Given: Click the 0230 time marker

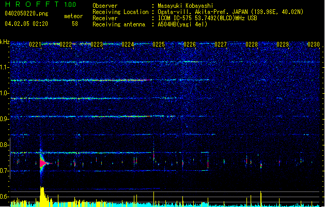Looking at the screenshot, I should point(314,45).
